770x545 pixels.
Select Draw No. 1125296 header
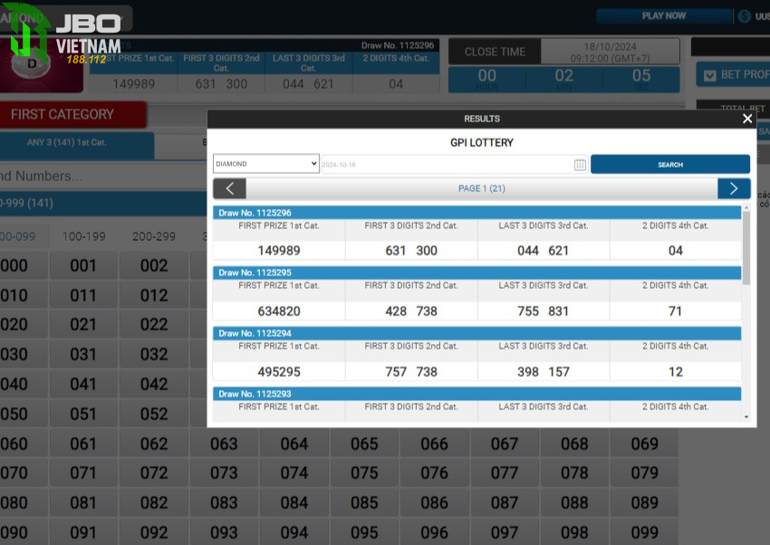(476, 213)
